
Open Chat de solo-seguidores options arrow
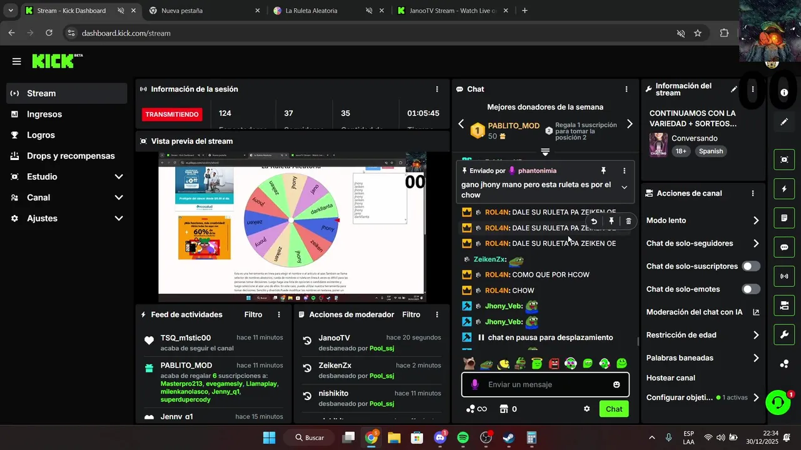coord(756,244)
